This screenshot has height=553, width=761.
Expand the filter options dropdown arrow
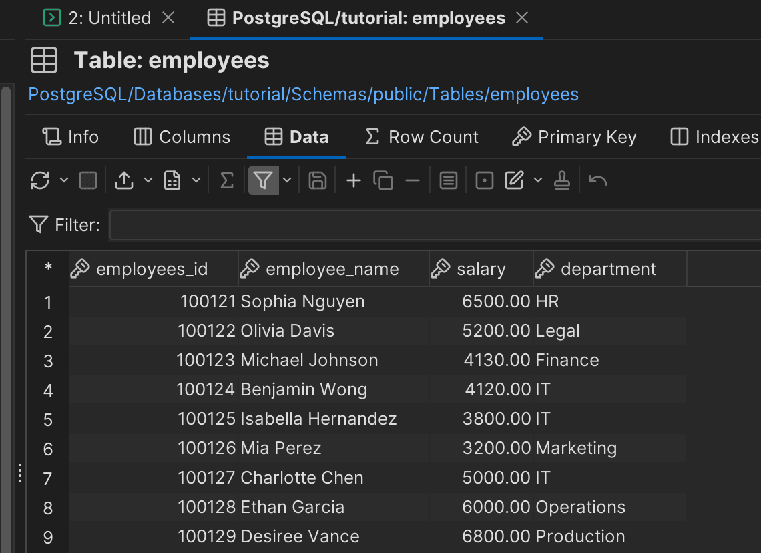tap(287, 180)
